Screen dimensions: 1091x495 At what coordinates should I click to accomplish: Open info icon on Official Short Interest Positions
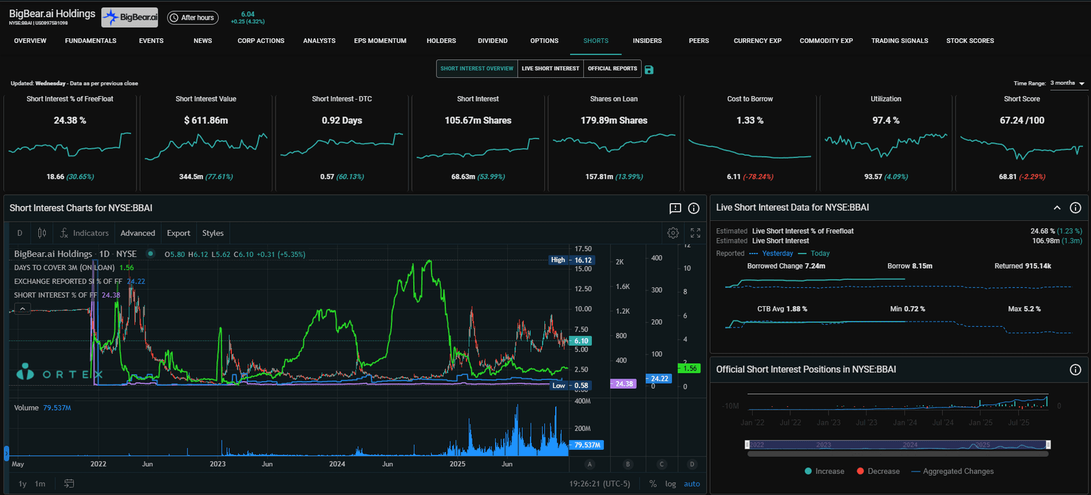pyautogui.click(x=1075, y=370)
